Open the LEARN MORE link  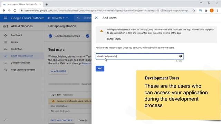(x=114, y=39)
